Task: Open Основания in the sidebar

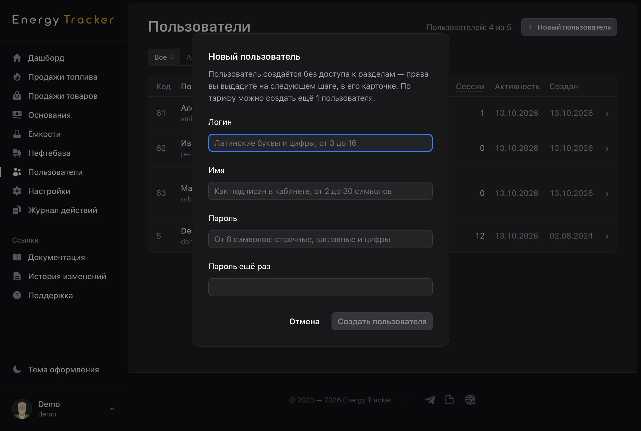Action: click(49, 115)
